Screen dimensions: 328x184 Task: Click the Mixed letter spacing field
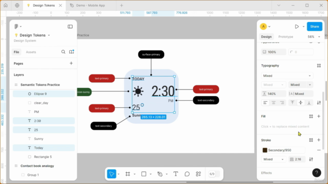click(x=301, y=94)
